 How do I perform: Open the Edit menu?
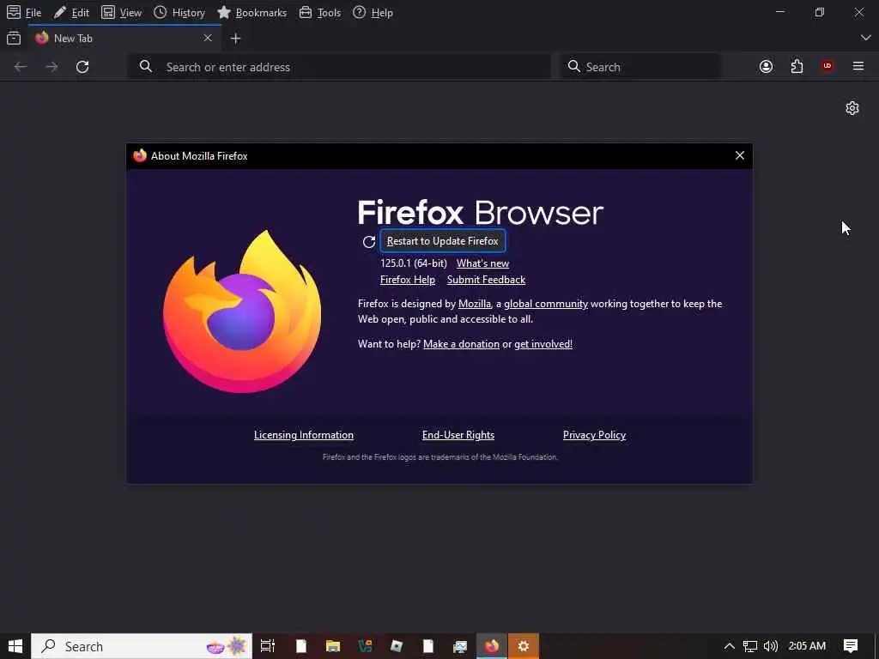72,12
